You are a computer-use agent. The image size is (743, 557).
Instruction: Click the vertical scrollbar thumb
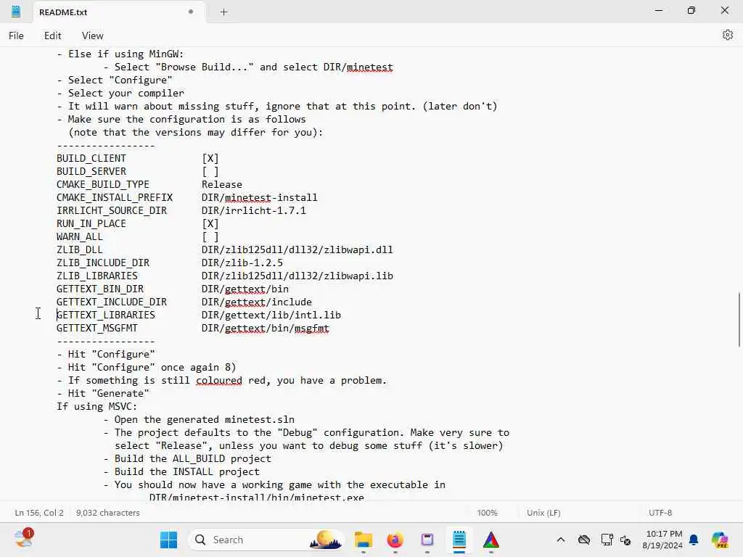point(738,320)
